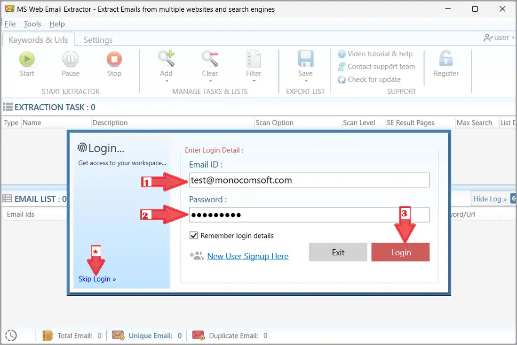Click the green Start extractor icon
Screen dimensions: 517x345
click(x=27, y=59)
